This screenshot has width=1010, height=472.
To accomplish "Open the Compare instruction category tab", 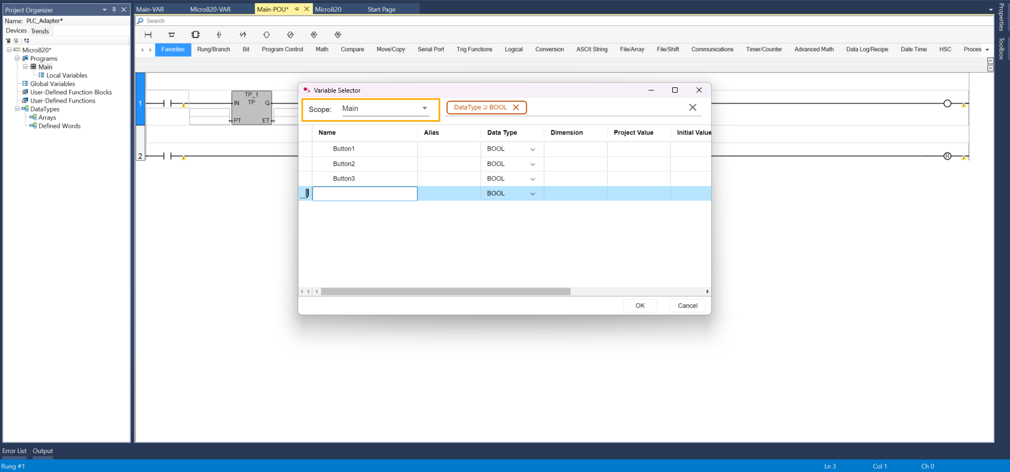I will (x=352, y=49).
